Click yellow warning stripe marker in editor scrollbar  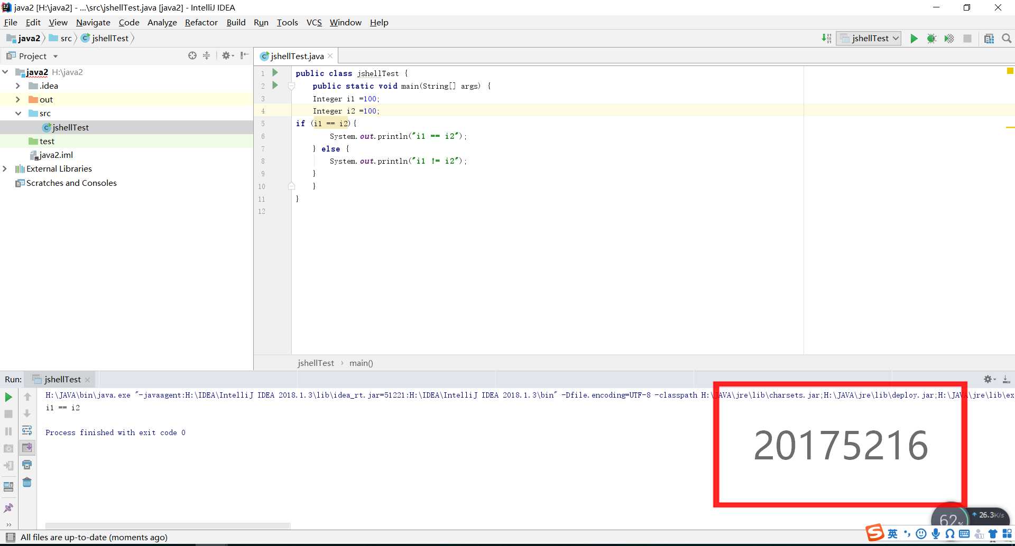[x=1010, y=127]
